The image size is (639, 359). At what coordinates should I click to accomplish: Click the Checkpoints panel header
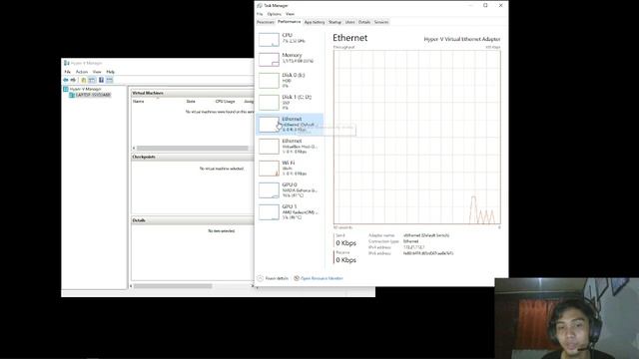193,157
